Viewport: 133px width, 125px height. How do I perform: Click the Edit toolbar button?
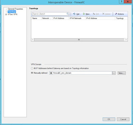96,14
